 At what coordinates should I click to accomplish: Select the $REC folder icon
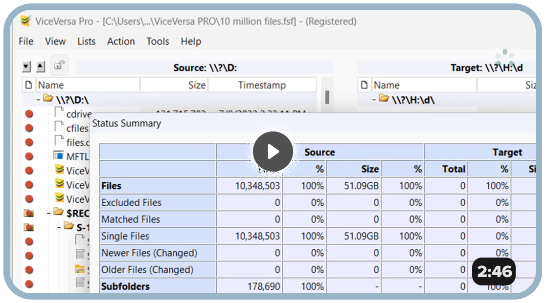click(x=59, y=212)
